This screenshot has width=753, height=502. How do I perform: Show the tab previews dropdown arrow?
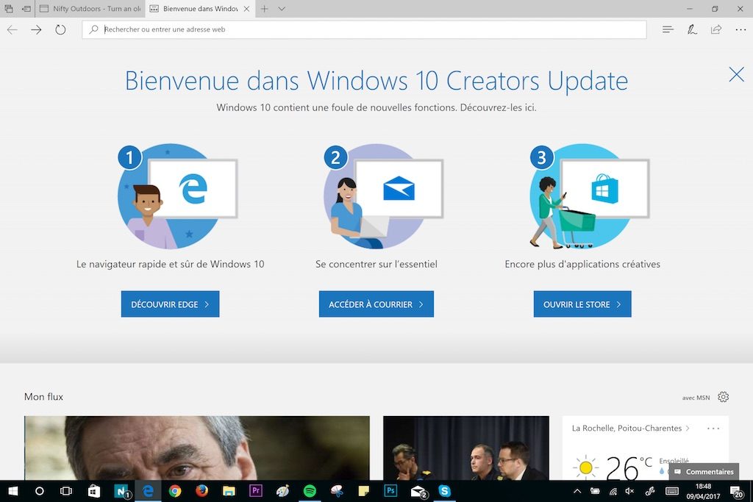coord(282,9)
